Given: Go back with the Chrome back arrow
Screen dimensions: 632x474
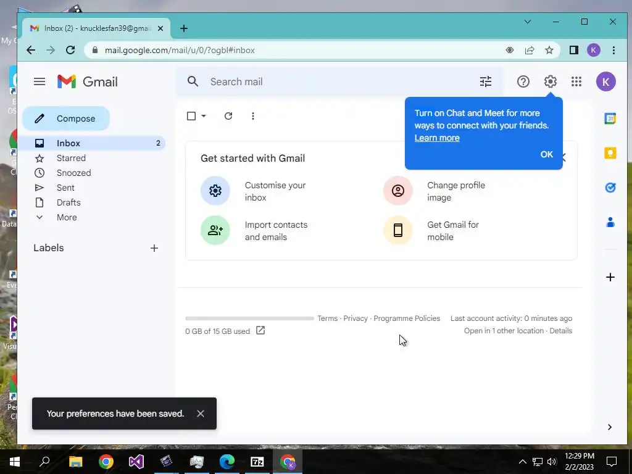Looking at the screenshot, I should pyautogui.click(x=31, y=50).
